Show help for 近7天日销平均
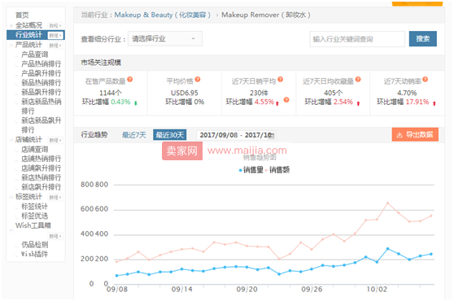 (x=280, y=79)
